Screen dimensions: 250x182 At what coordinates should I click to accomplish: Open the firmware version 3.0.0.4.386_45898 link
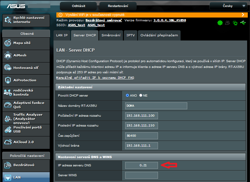pyautogui.click(x=169, y=20)
